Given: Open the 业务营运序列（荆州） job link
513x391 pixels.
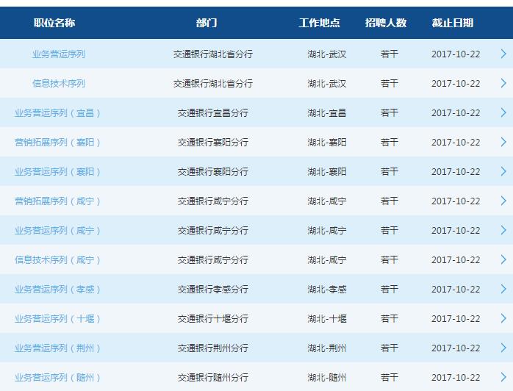Looking at the screenshot, I should click(58, 348).
